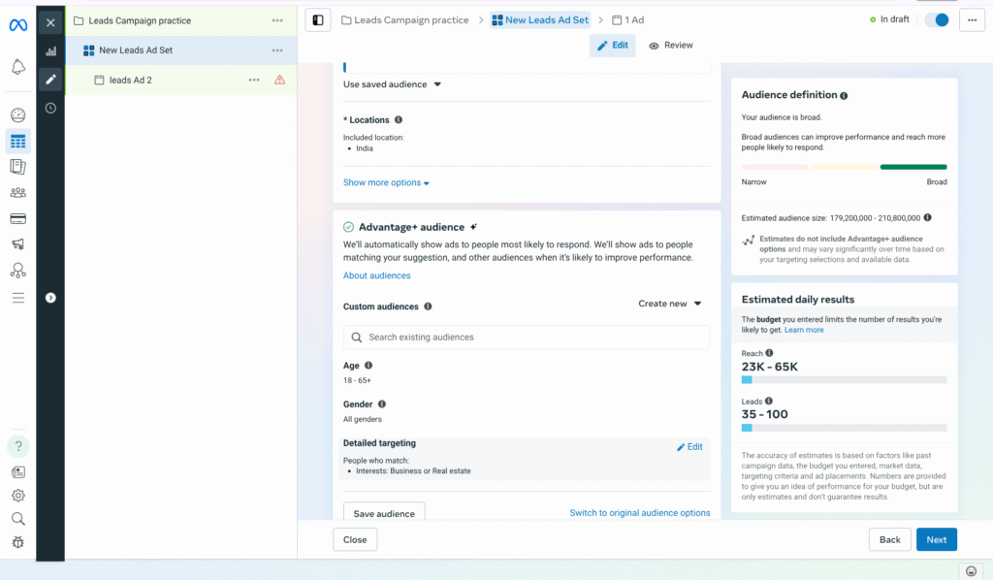The height and width of the screenshot is (580, 993).
Task: Click the Next button
Action: (937, 539)
